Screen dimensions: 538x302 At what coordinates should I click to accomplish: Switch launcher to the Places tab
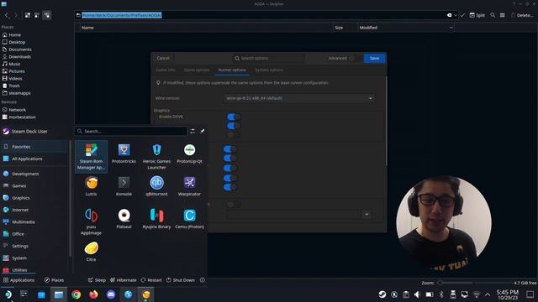click(54, 280)
